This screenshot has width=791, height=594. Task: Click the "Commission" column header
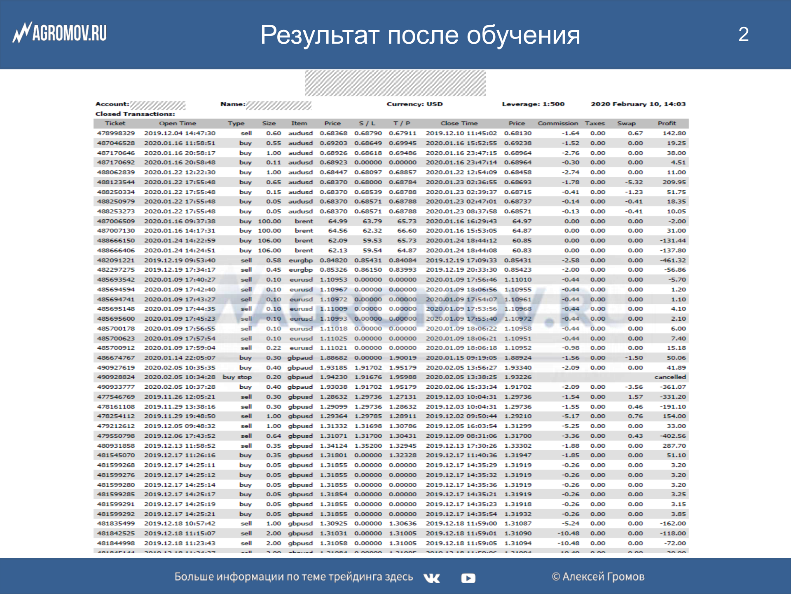[x=558, y=123]
